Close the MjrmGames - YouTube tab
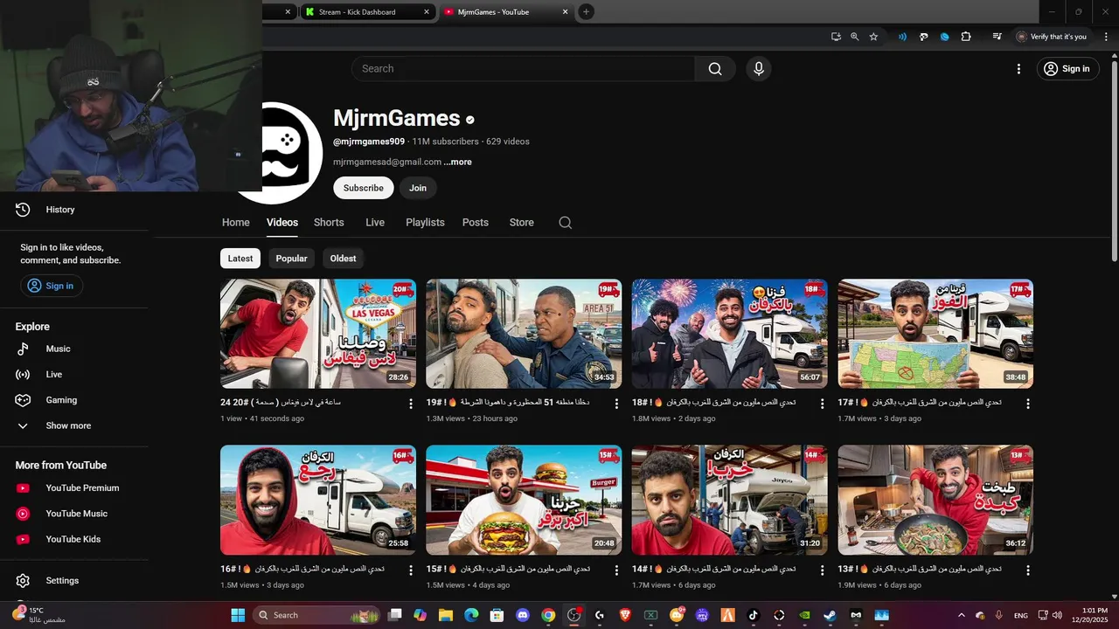1119x629 pixels. (x=565, y=12)
